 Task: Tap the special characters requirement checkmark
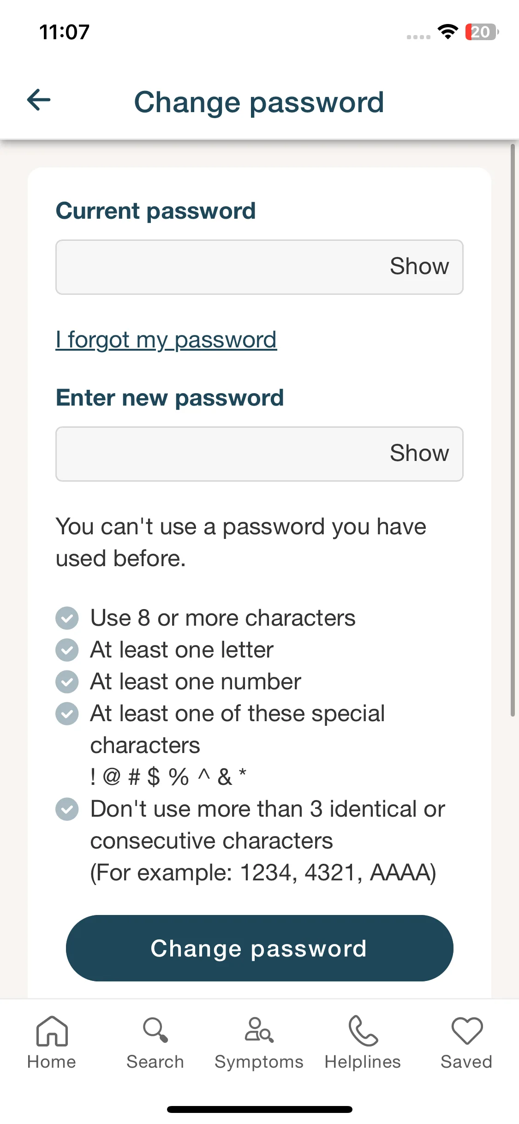[67, 713]
